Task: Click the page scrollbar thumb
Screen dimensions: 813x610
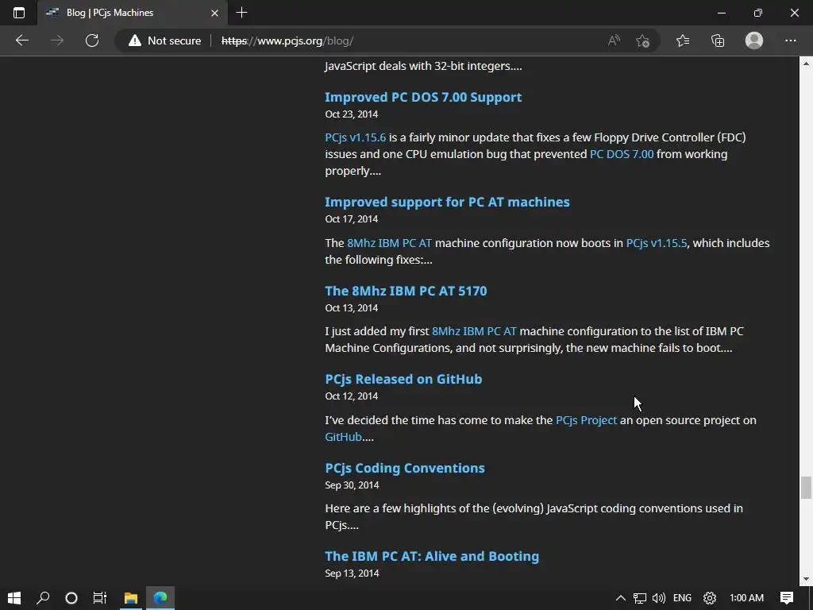Action: click(806, 488)
